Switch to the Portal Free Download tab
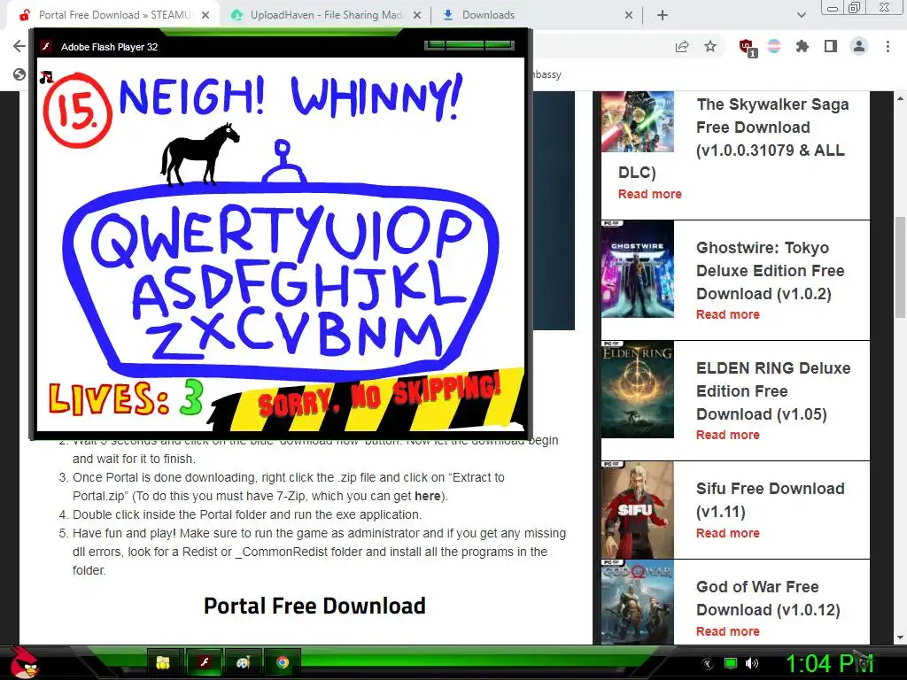907x680 pixels. (x=113, y=15)
